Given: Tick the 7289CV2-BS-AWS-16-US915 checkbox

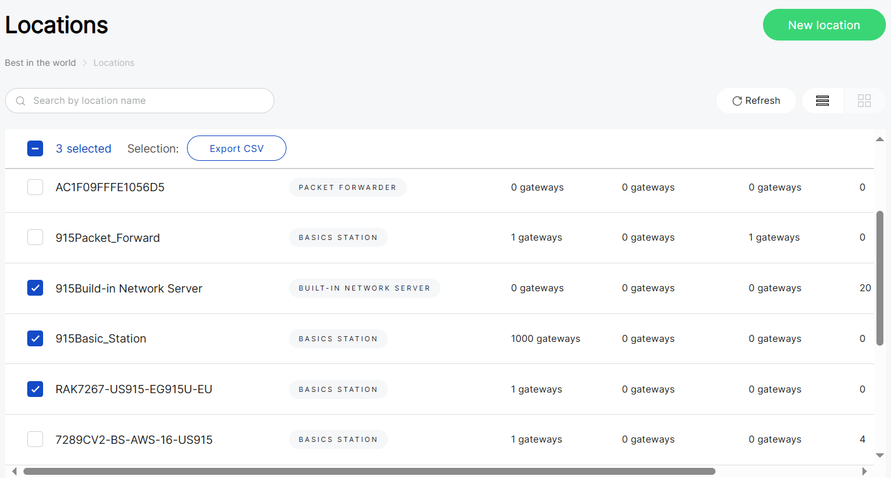Looking at the screenshot, I should tap(35, 439).
